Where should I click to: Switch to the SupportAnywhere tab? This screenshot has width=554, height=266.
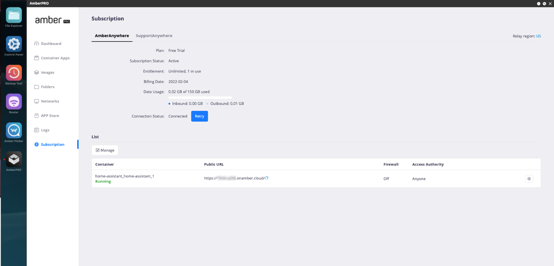click(x=154, y=36)
